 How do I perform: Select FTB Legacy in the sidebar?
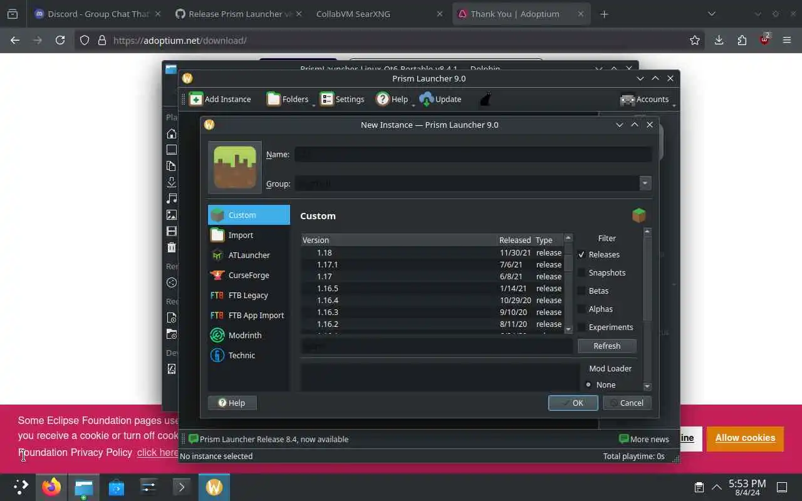coord(249,295)
